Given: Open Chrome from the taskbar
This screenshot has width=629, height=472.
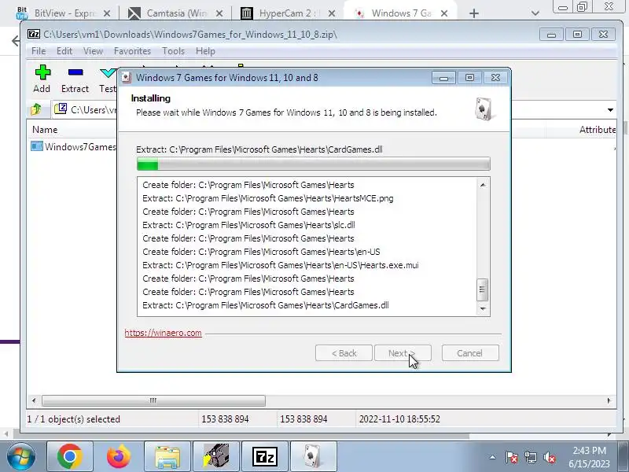Looking at the screenshot, I should pos(70,457).
